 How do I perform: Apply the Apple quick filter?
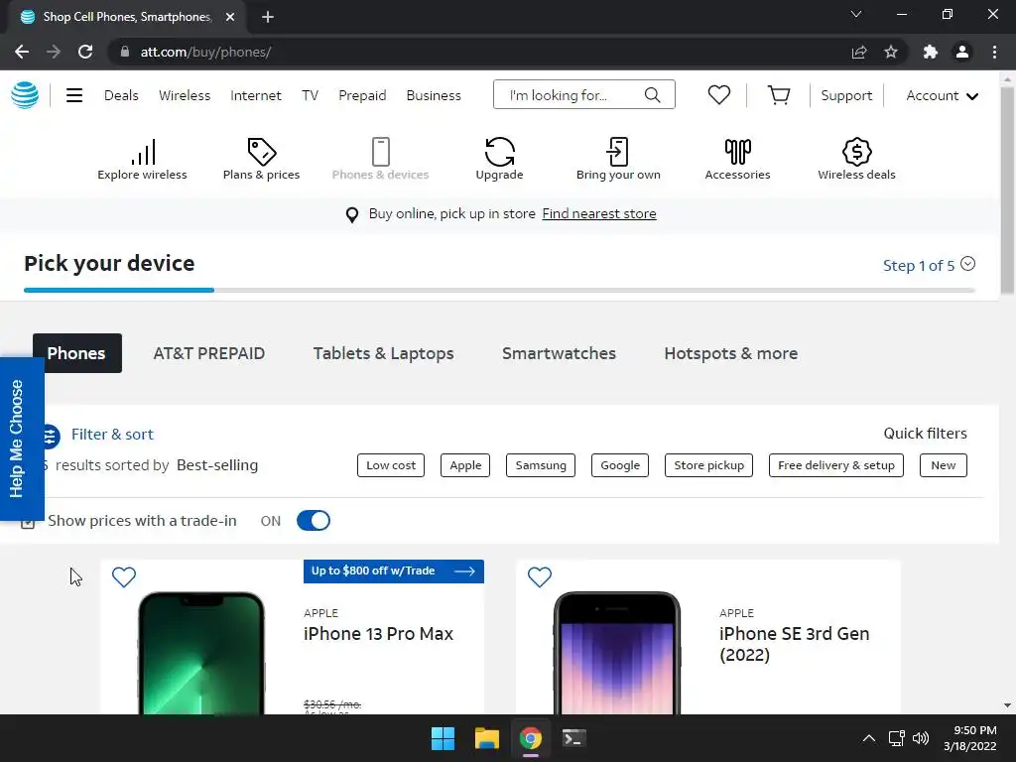click(465, 465)
